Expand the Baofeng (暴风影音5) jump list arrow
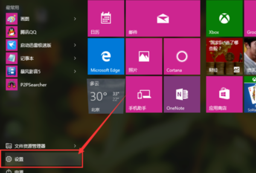Viewport: 256px width, 173px height. click(75, 72)
